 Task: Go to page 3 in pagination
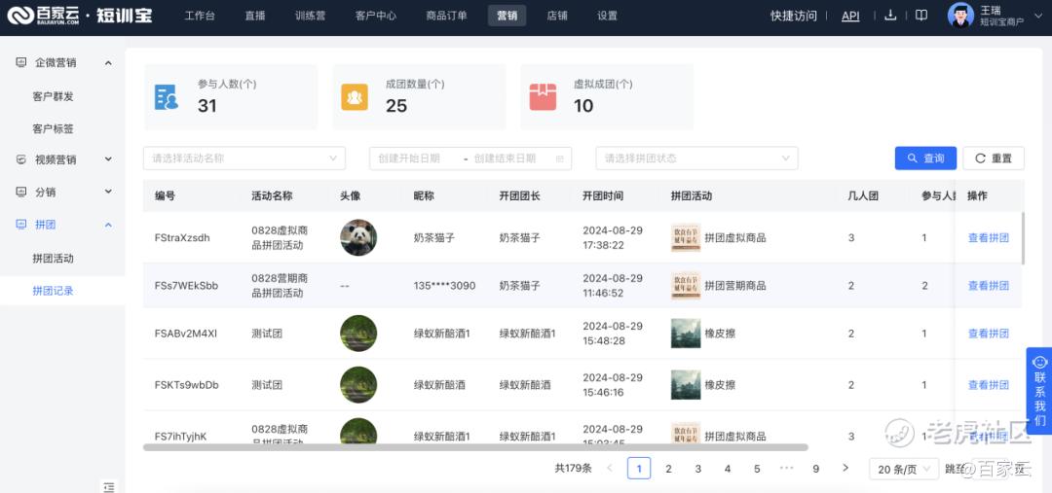[x=697, y=469]
